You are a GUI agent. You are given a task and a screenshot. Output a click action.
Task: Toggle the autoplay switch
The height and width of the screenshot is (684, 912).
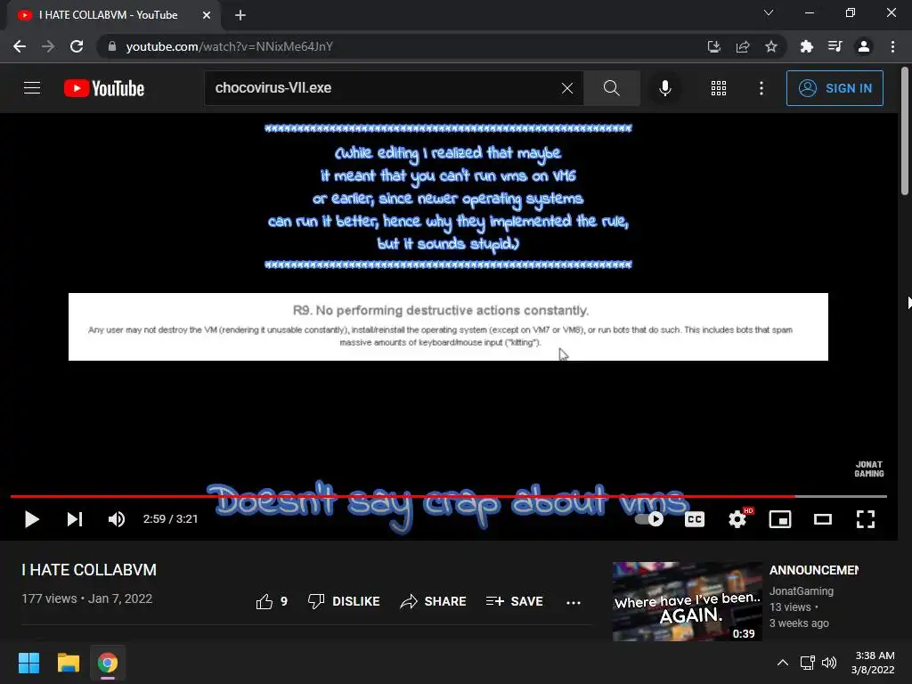[x=649, y=519]
